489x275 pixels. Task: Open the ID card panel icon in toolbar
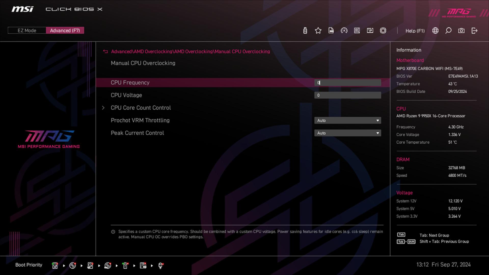coord(370,31)
